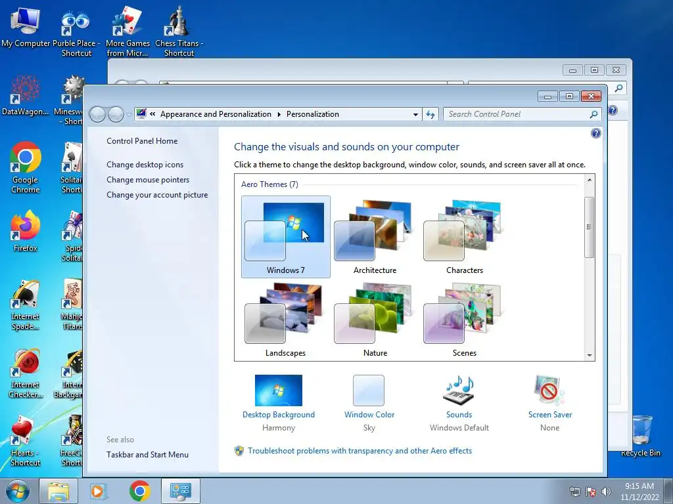
Task: Click Personalization breadcrumb segment
Action: 312,114
